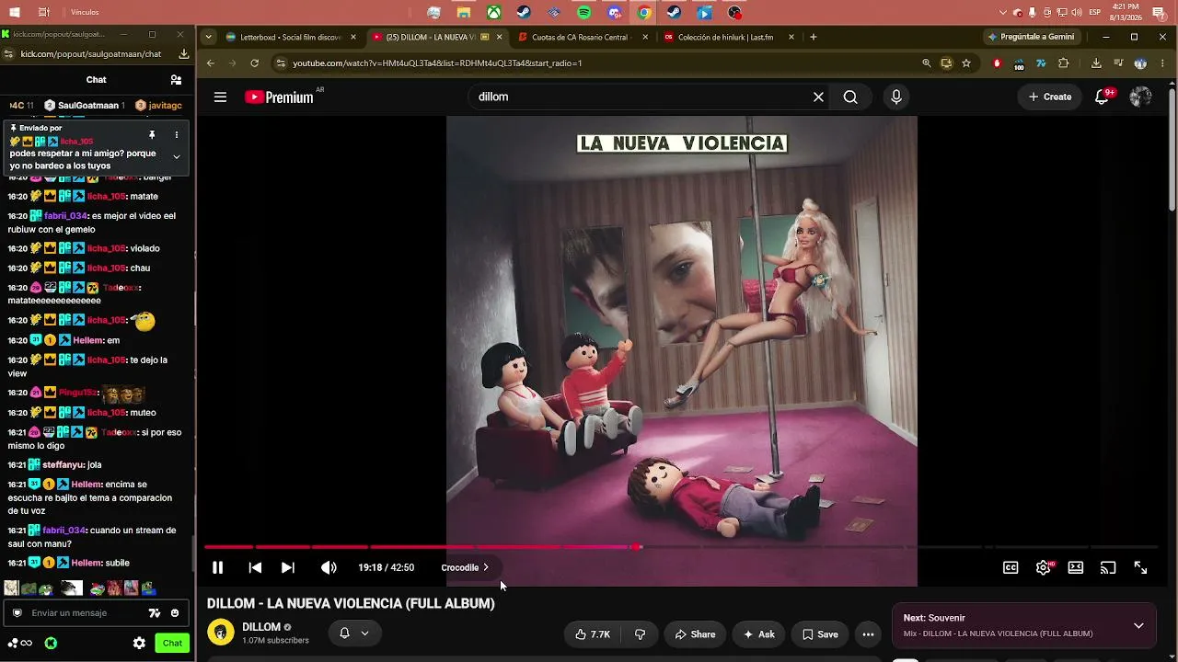1178x662 pixels.
Task: Click Pregúntale a Gemini button
Action: pyautogui.click(x=1031, y=38)
